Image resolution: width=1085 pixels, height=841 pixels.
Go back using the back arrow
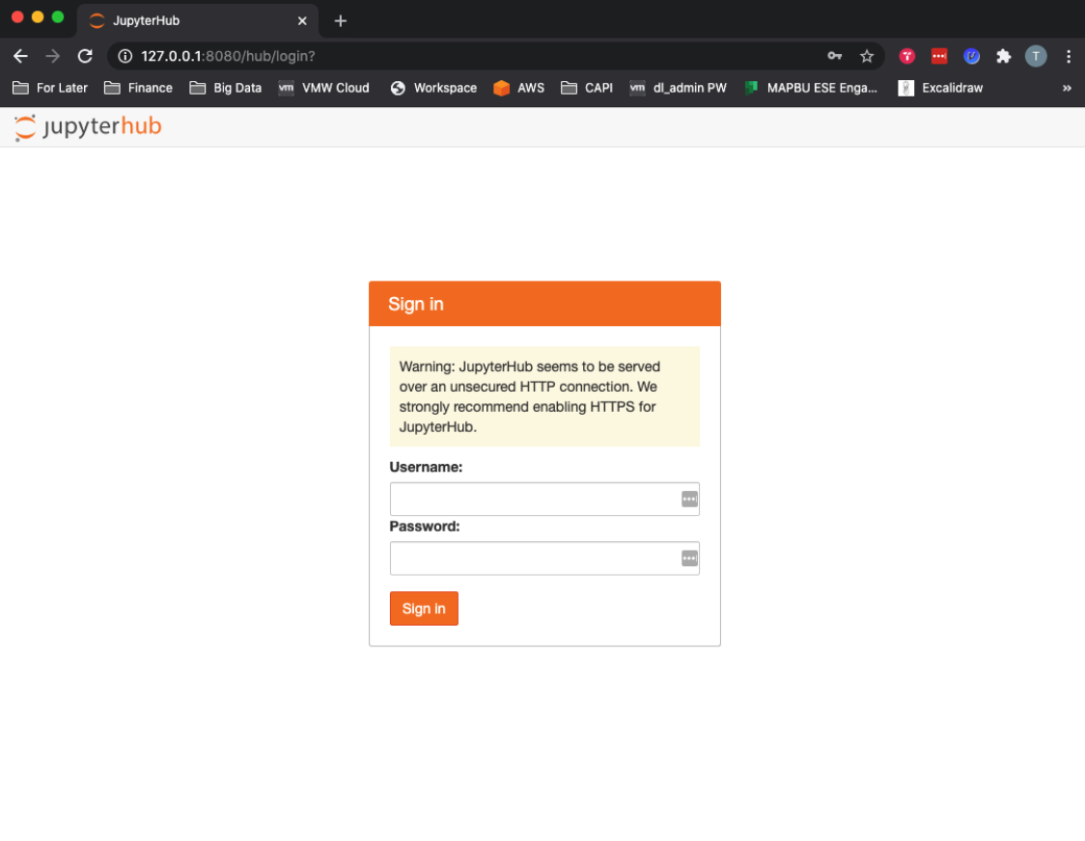tap(20, 56)
